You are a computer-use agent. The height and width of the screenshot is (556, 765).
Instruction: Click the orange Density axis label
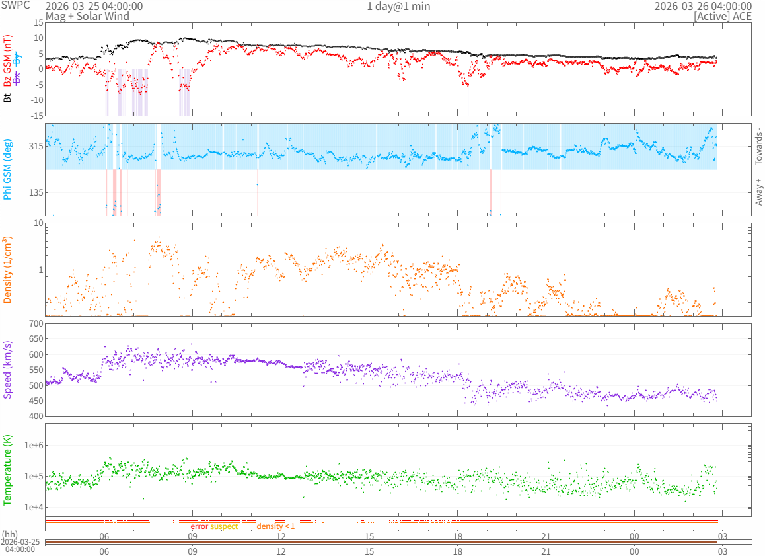(x=8, y=270)
